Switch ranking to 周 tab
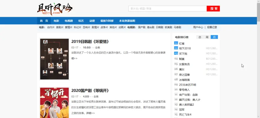 click(x=207, y=37)
